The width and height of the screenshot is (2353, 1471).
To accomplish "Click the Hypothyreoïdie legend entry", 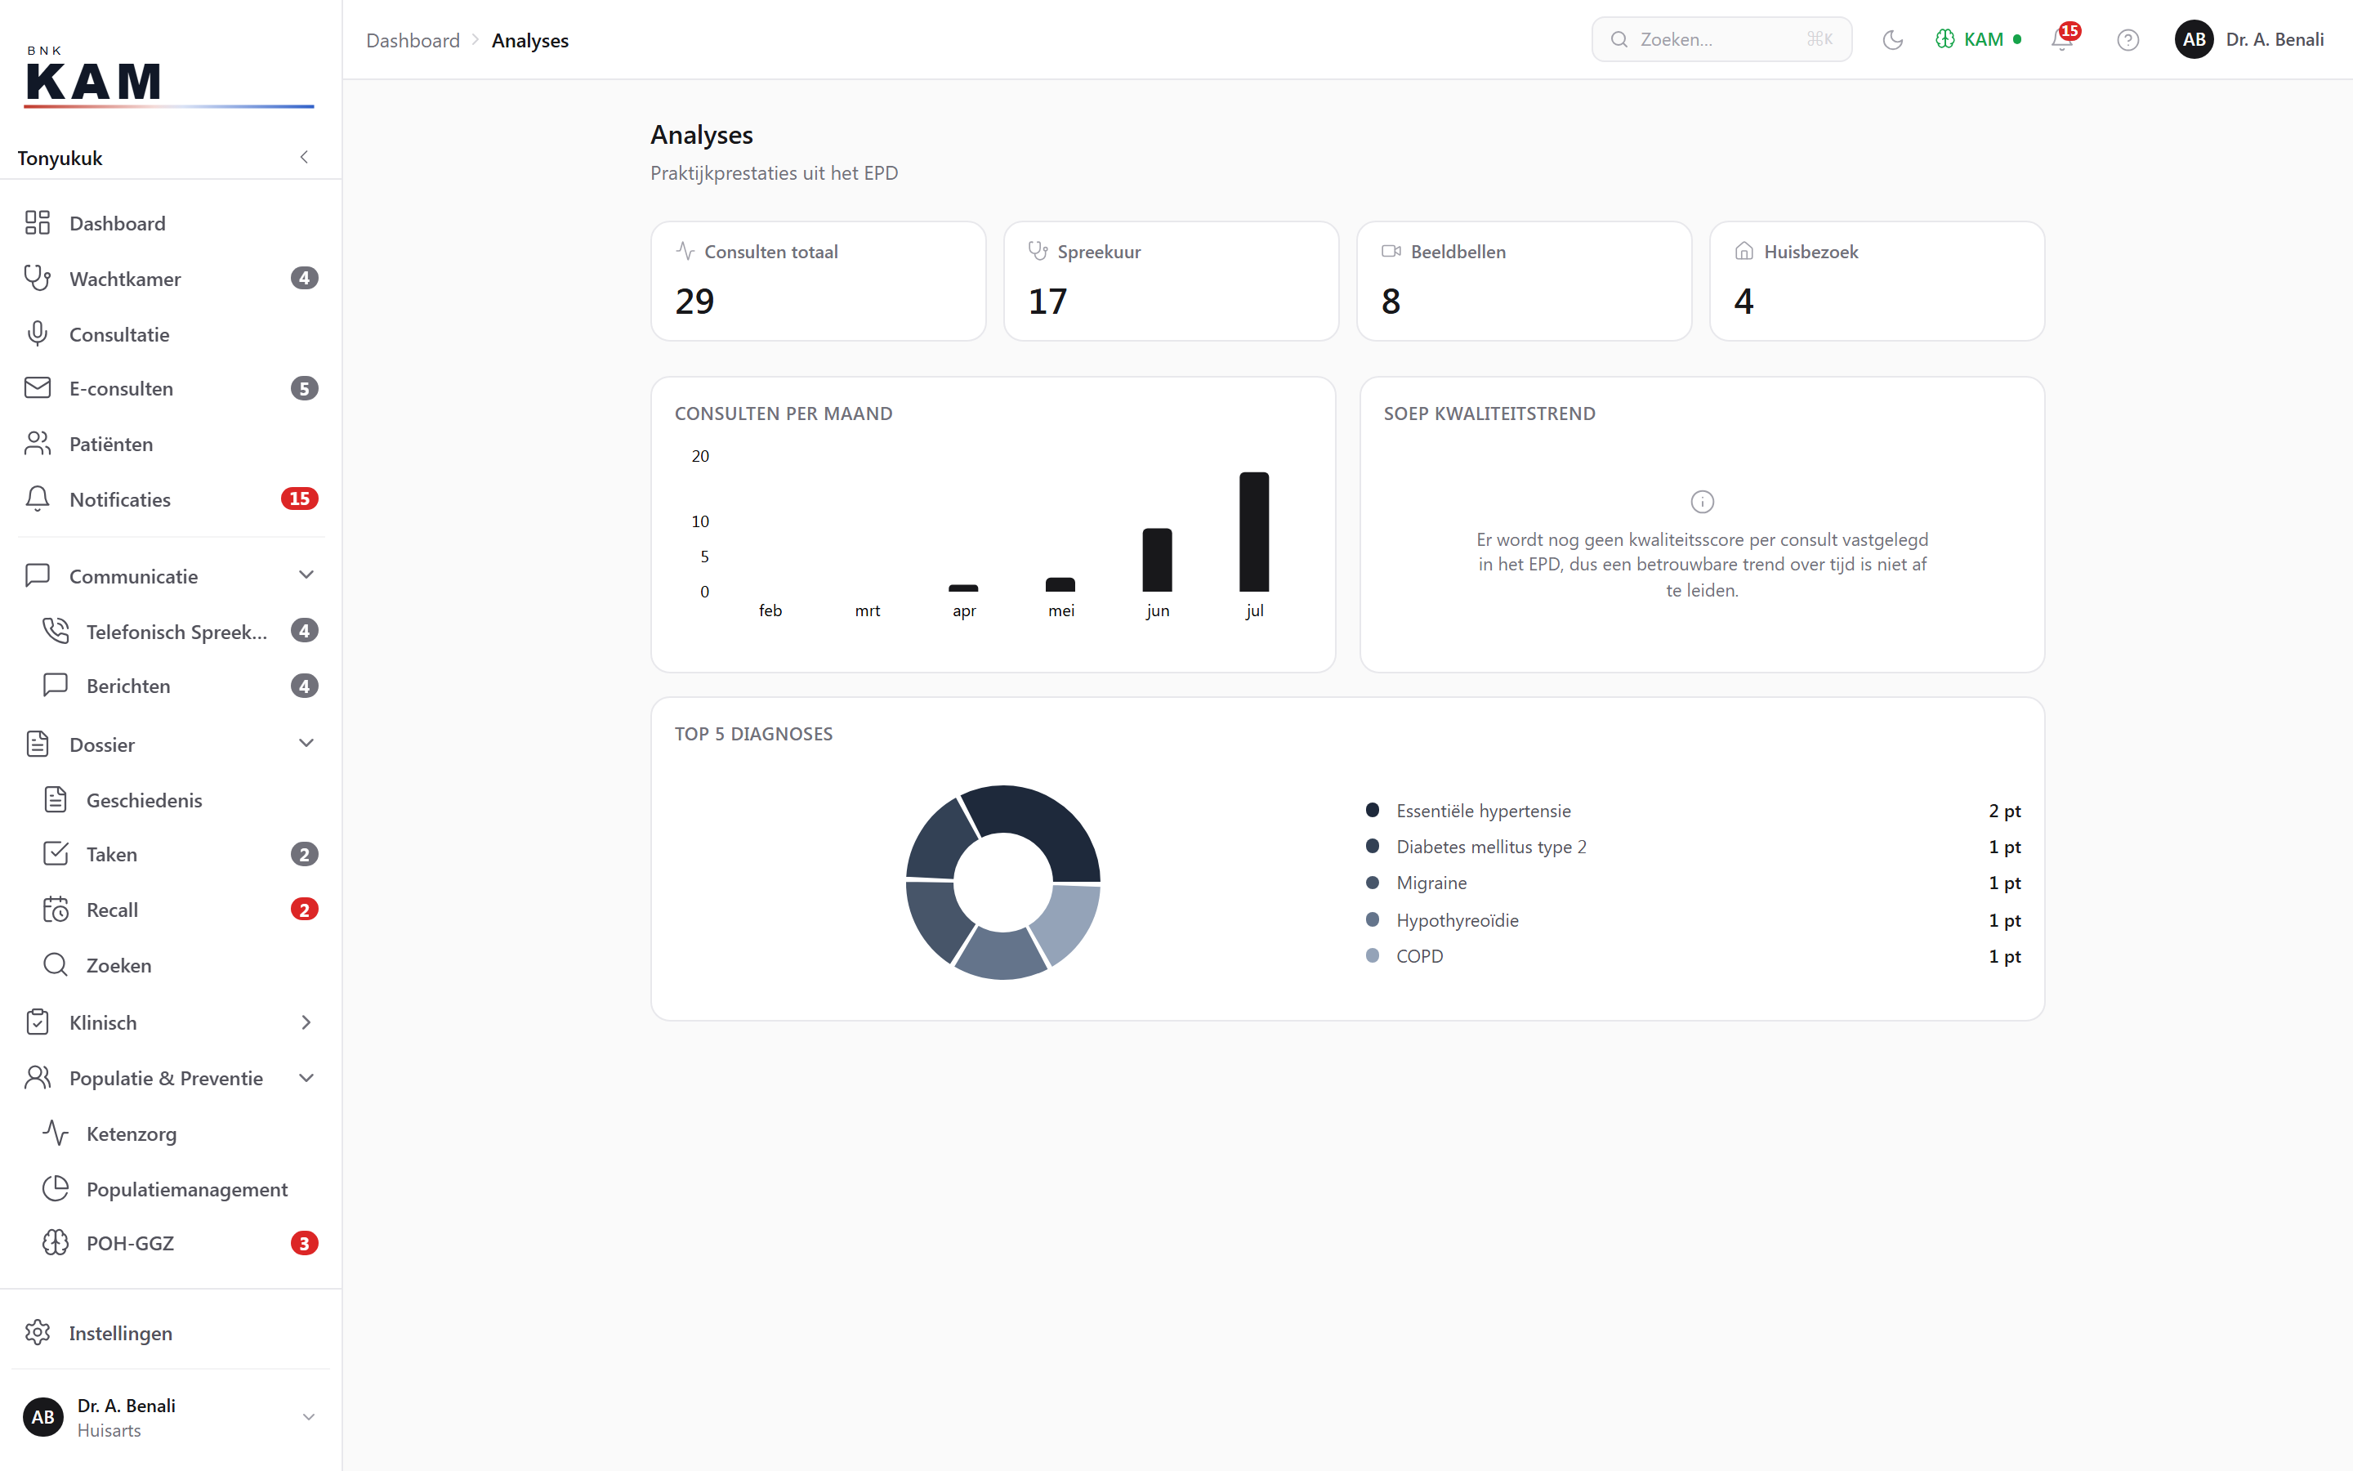I will point(1693,920).
